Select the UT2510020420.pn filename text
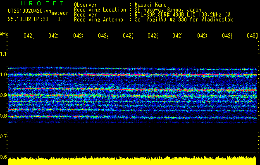 tap(29, 11)
